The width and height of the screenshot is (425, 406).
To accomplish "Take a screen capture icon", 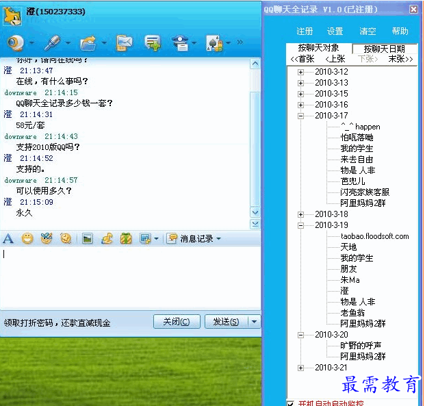I will (x=145, y=239).
